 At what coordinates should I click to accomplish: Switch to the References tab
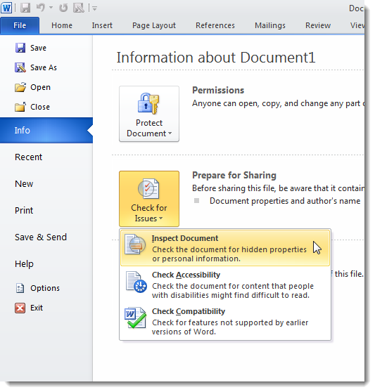[215, 25]
